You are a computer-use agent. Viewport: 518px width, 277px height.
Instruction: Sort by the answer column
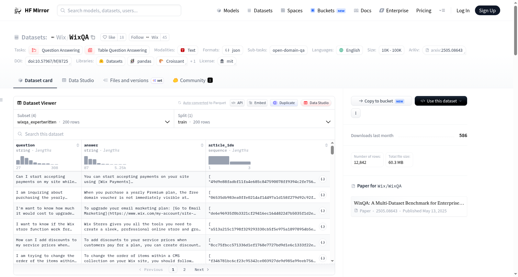(x=202, y=145)
